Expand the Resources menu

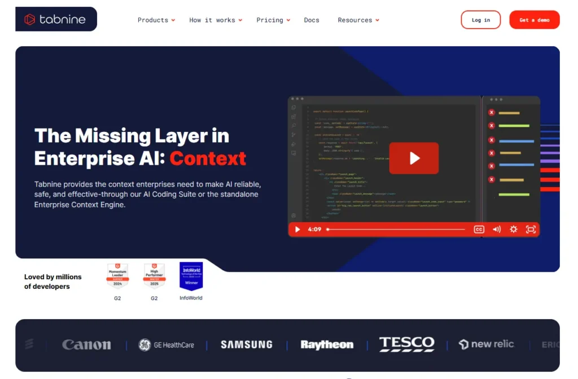click(358, 20)
